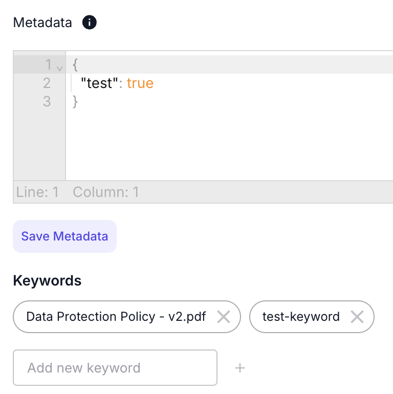Viewport: 393px width, 394px height.
Task: Place cursor on the true value
Action: [x=140, y=83]
